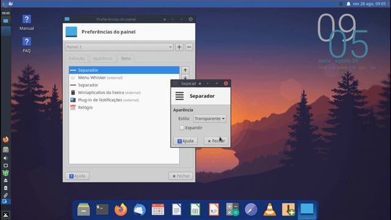Switch to the Exibição tab
The image size is (391, 220).
tap(76, 59)
